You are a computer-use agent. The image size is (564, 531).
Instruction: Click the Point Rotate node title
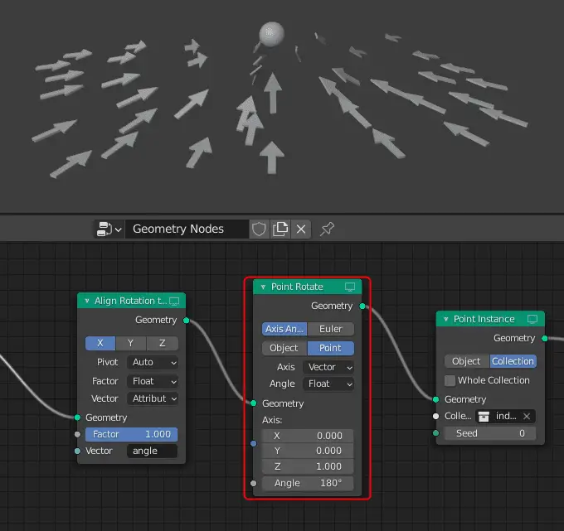coord(297,287)
